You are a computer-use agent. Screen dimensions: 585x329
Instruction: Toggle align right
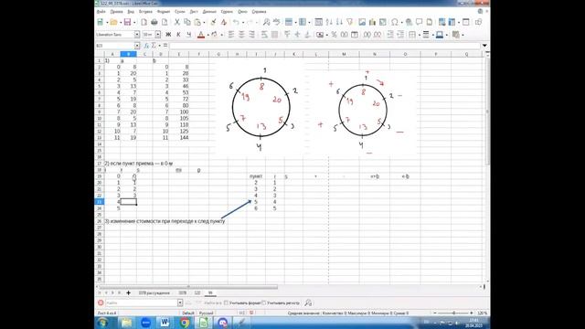point(251,35)
